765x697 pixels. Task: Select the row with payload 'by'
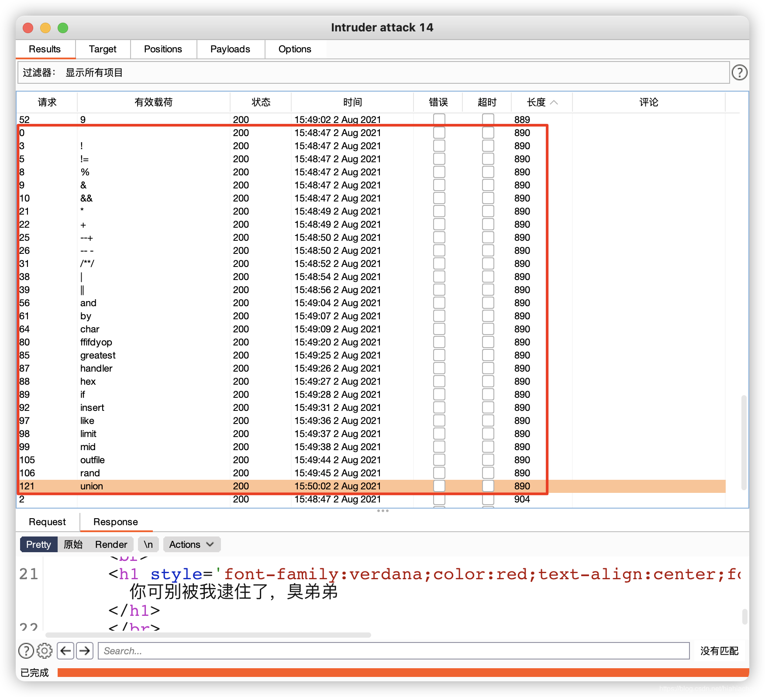coord(372,316)
